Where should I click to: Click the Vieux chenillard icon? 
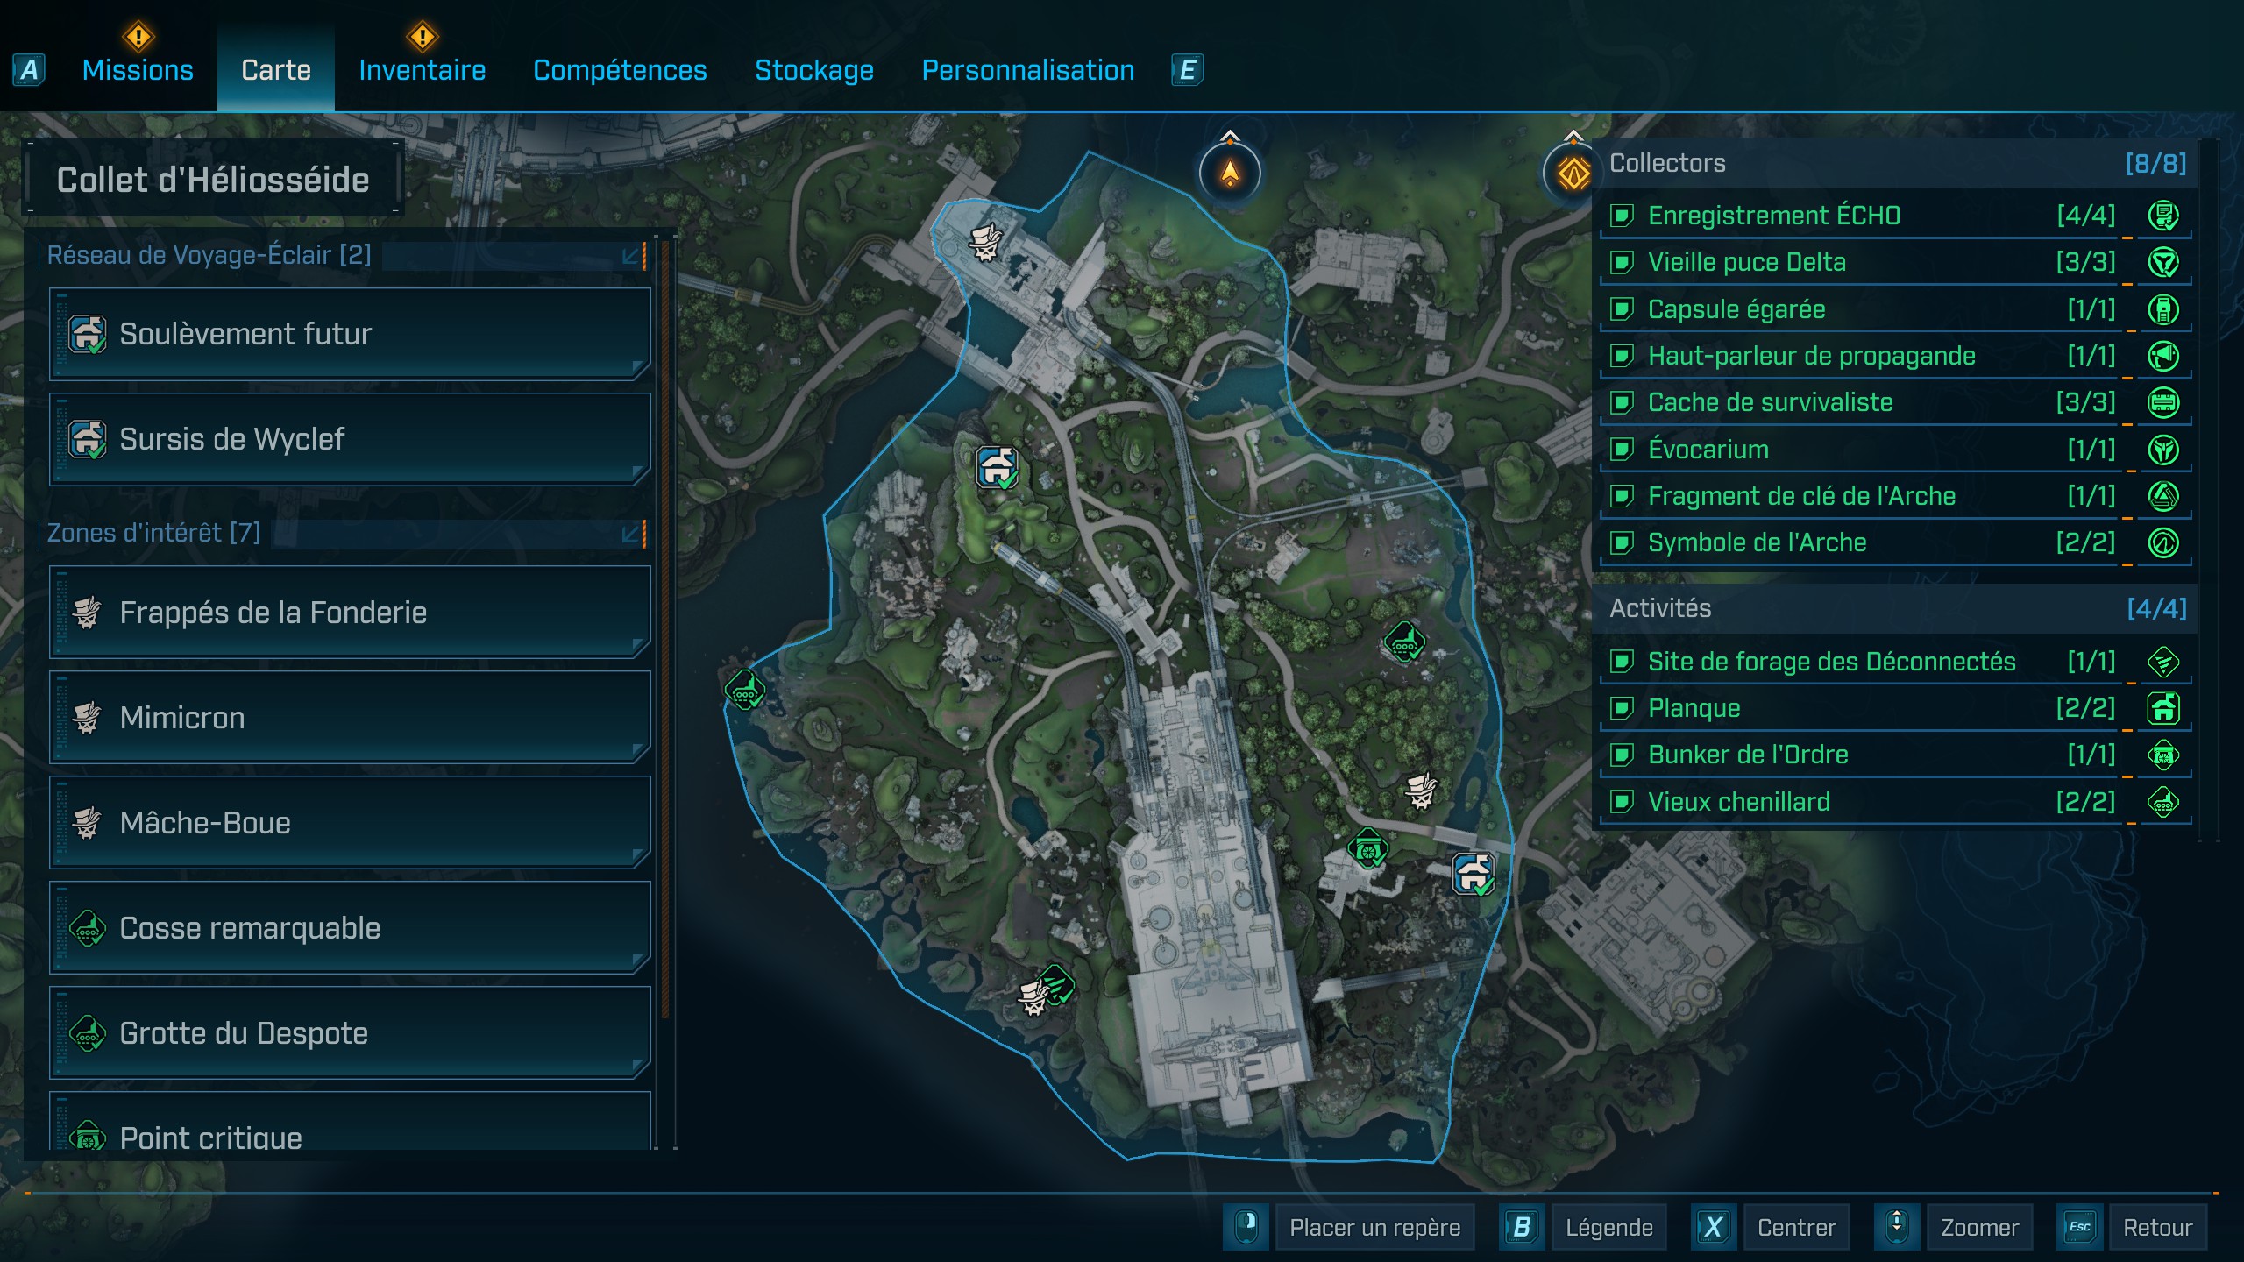point(2163,802)
